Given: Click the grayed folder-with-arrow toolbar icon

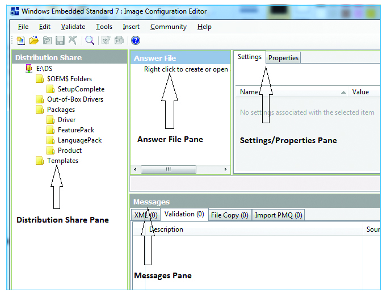Looking at the screenshot, I should tap(47, 40).
